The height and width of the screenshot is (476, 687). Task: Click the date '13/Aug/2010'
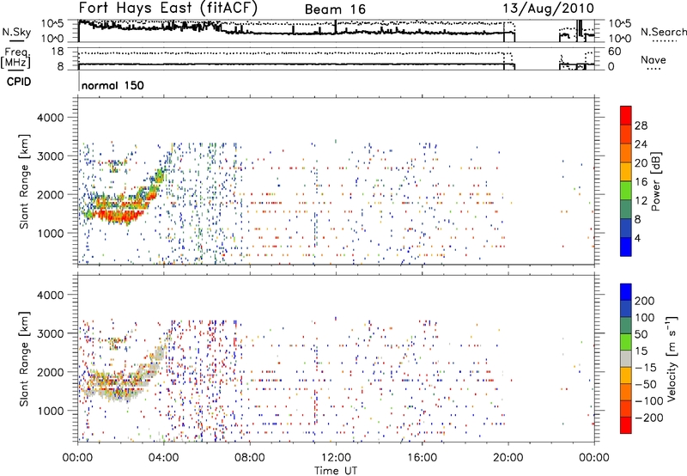point(548,9)
